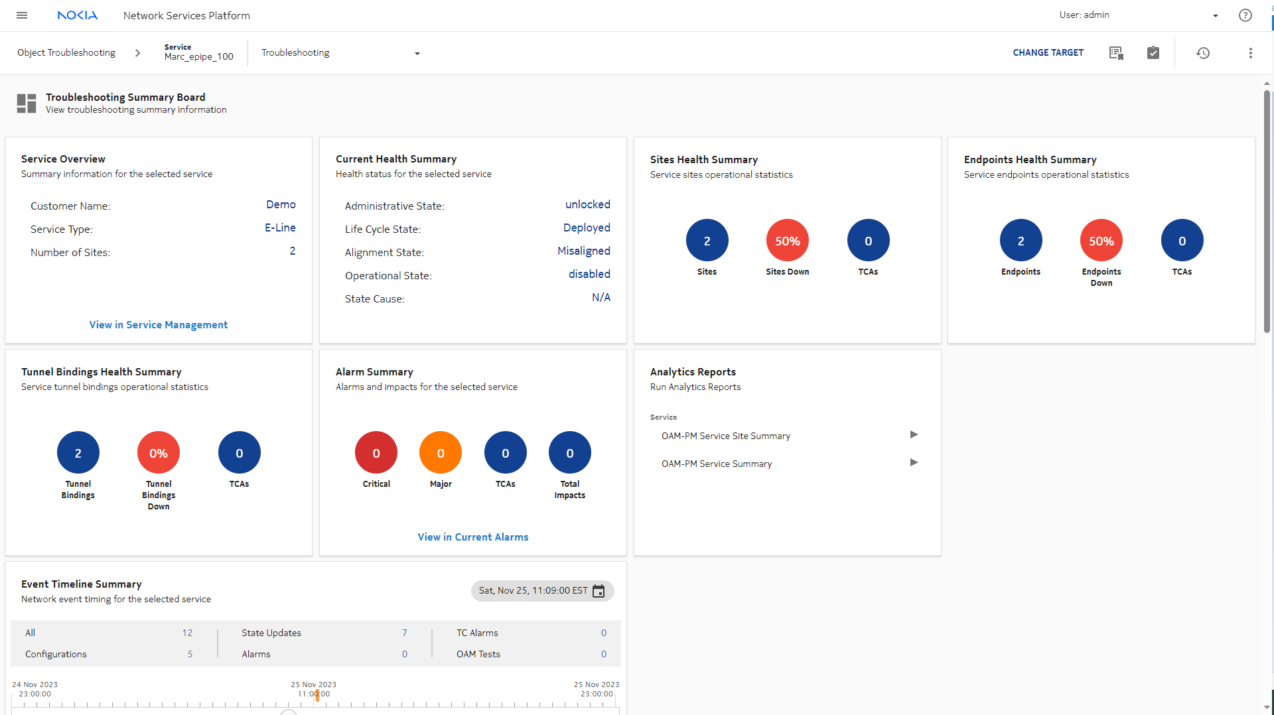1274x715 pixels.
Task: Open the vertical three-dot more menu
Action: click(1250, 53)
